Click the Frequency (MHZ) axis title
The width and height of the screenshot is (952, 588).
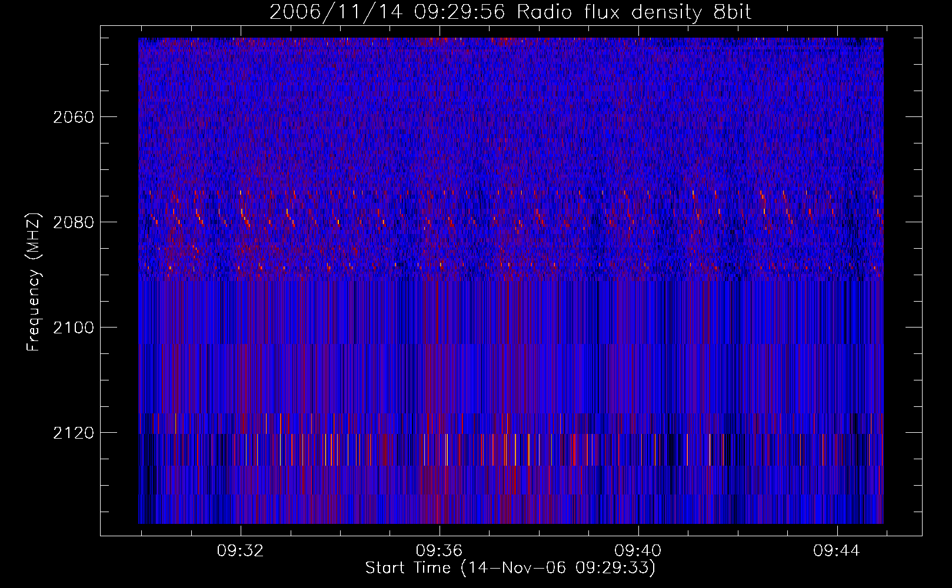pyautogui.click(x=34, y=282)
